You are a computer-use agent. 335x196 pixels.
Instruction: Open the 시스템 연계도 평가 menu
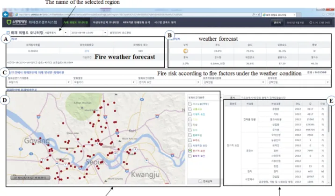pyautogui.click(x=165, y=22)
